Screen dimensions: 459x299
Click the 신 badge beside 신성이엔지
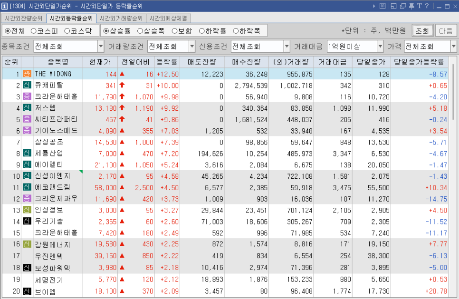[27, 176]
